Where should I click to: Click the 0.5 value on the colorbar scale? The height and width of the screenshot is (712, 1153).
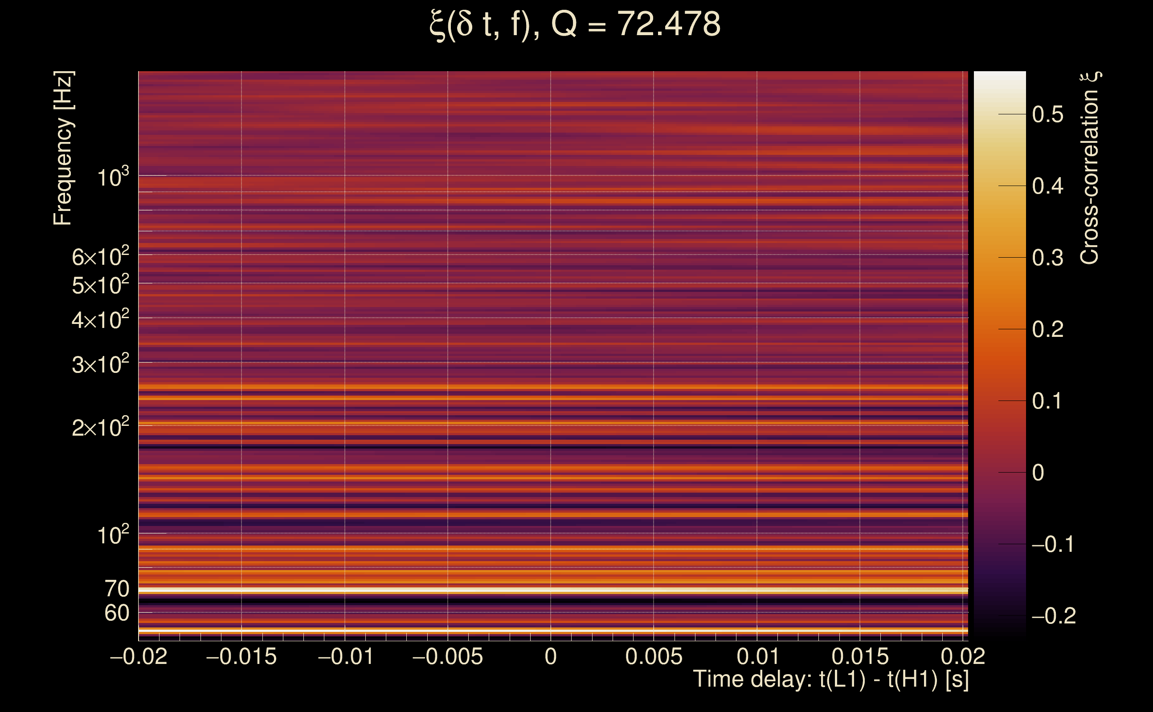pyautogui.click(x=1047, y=114)
